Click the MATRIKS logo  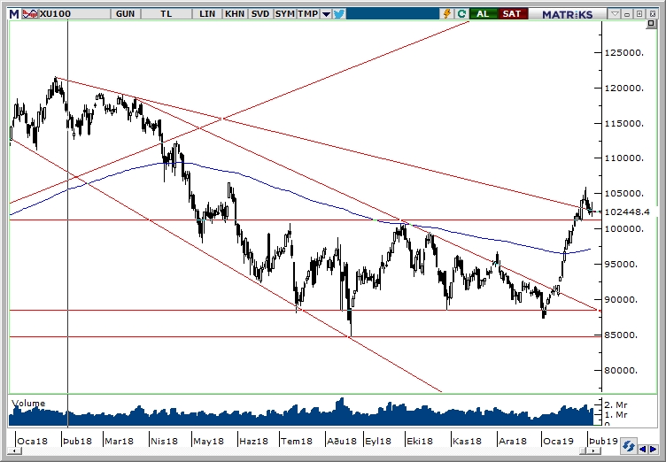point(567,14)
